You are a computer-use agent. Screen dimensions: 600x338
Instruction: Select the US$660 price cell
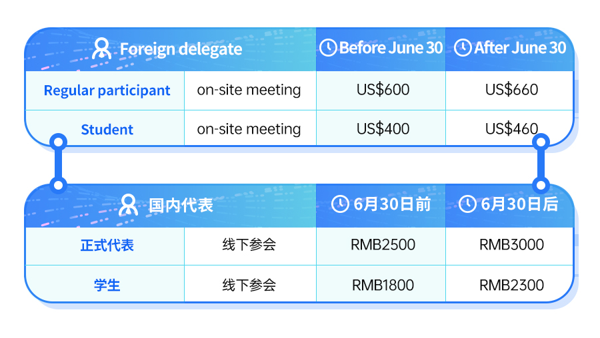pyautogui.click(x=509, y=90)
